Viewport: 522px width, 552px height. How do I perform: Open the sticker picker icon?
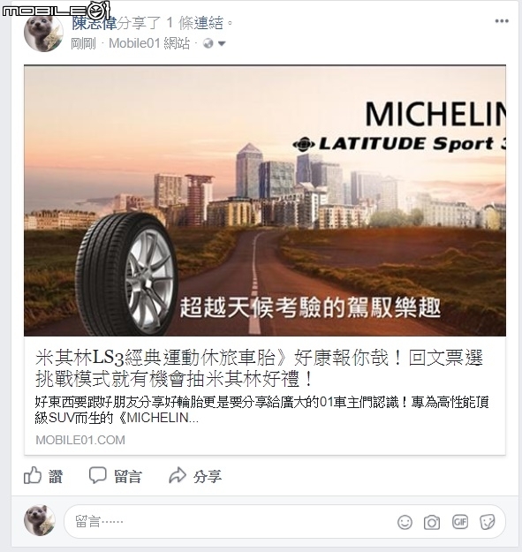tap(488, 522)
